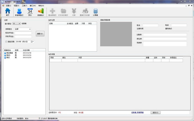Open 新患者登记 new patient registration

point(19,12)
